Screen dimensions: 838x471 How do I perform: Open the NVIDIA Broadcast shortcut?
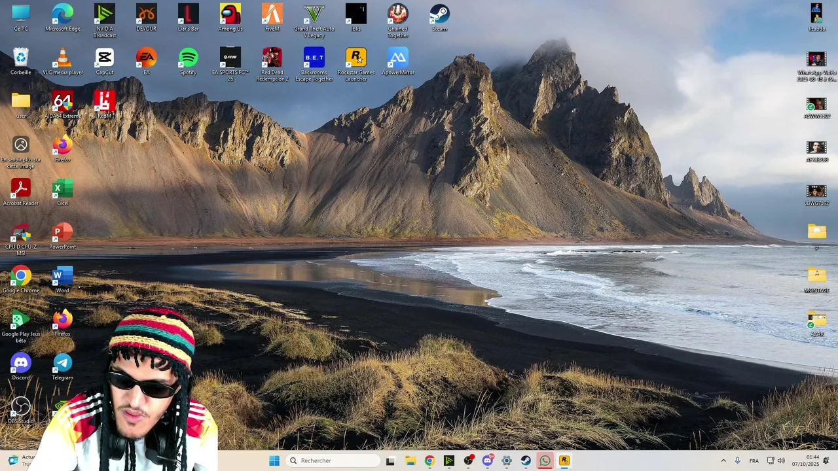pos(105,21)
